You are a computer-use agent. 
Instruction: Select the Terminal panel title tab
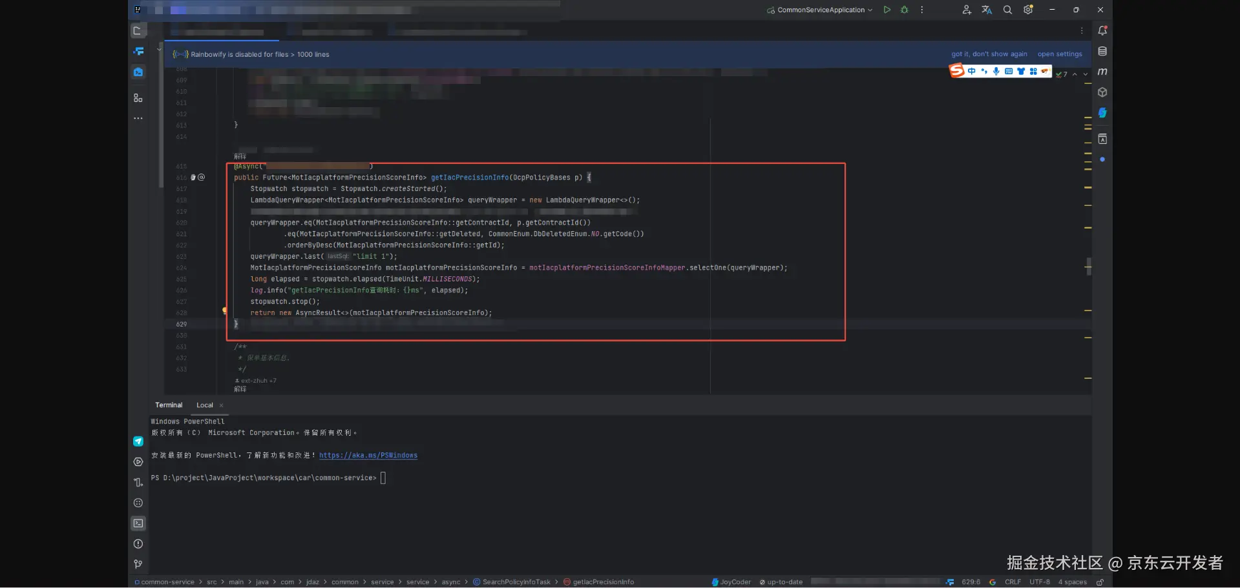pos(169,405)
